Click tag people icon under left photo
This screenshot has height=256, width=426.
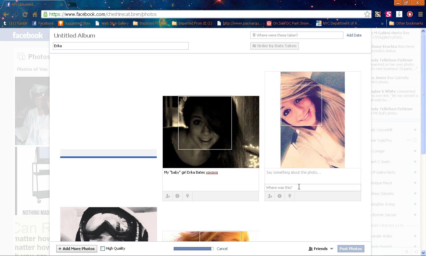point(168,196)
